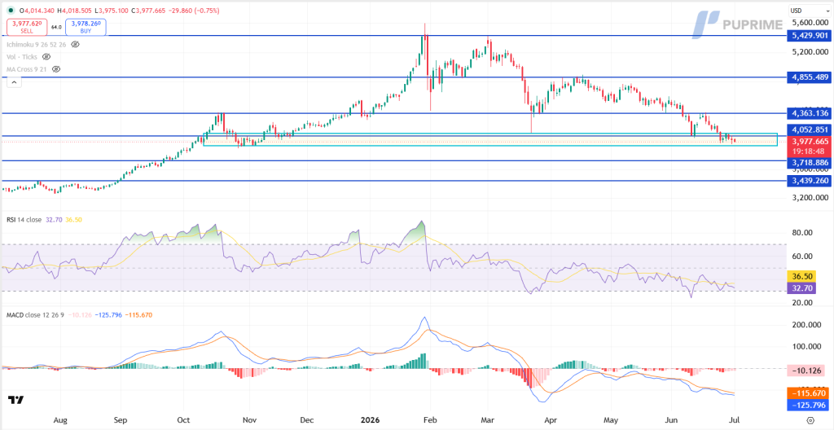
Task: Click the close price C3,977.665 value
Action: [x=149, y=10]
